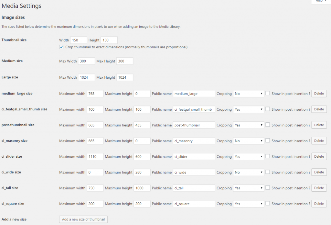Screen dimensions: 331x225
Task: Open the Help dropdown at top right
Action: pos(320,2)
